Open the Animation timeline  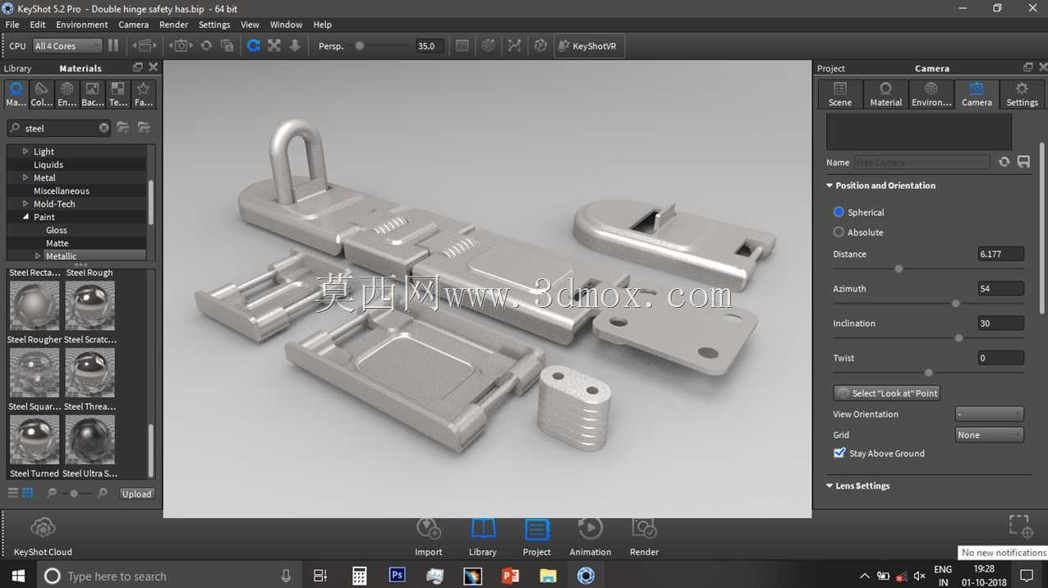(590, 536)
